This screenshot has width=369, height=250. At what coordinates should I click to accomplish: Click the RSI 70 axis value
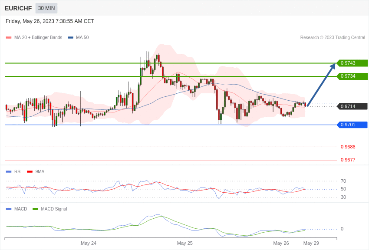coord(343,181)
